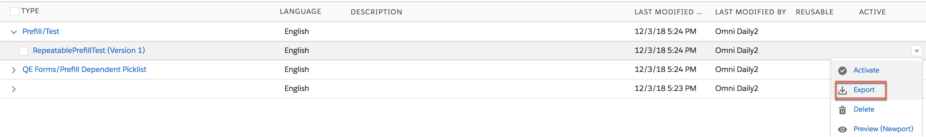Click the Activate checkmark icon
The image size is (926, 137).
842,71
